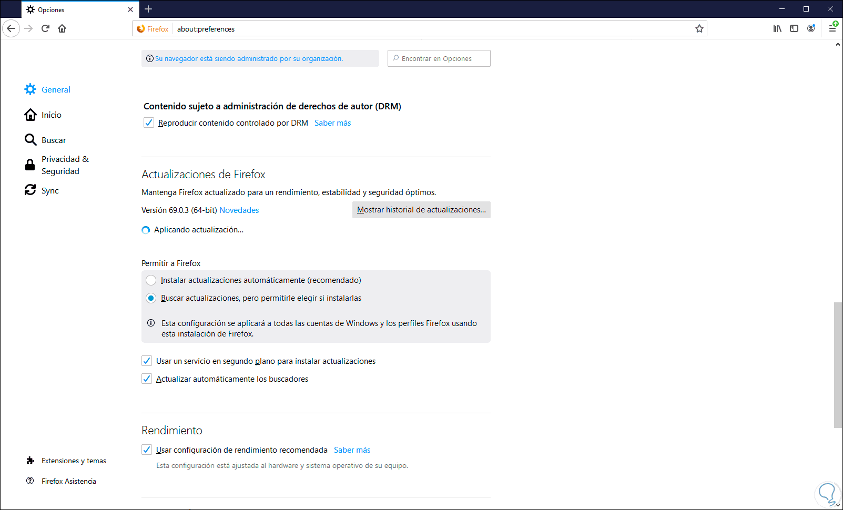Click the Permitir a Firefox label

click(171, 263)
